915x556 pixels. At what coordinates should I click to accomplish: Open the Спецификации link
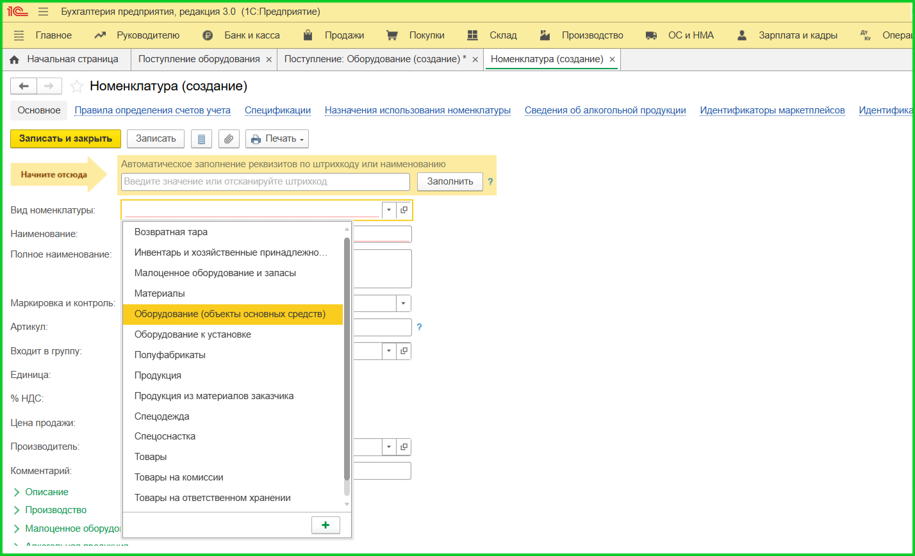[x=277, y=110]
